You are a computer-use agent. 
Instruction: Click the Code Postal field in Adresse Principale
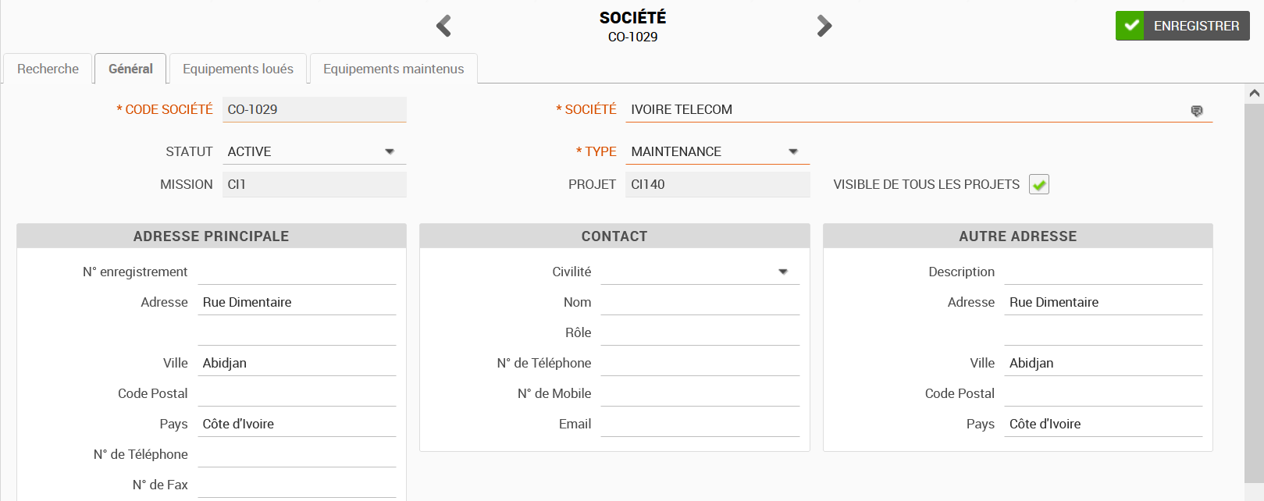click(297, 393)
